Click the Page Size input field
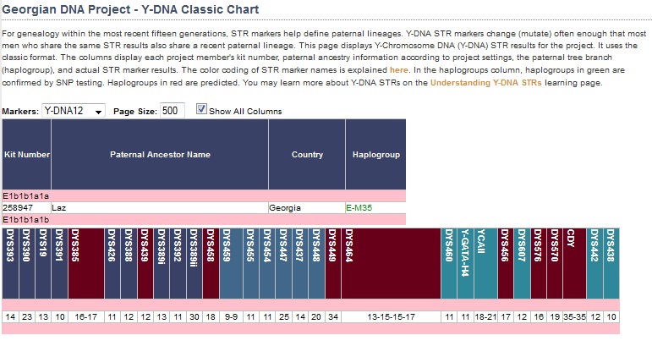 point(173,111)
